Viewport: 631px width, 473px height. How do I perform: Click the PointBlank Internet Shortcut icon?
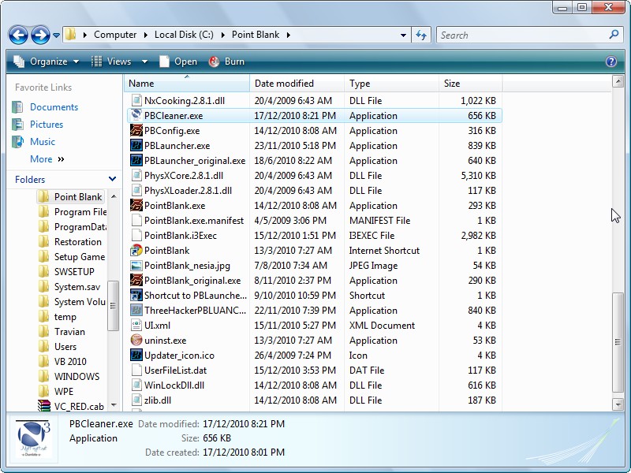[x=136, y=251]
